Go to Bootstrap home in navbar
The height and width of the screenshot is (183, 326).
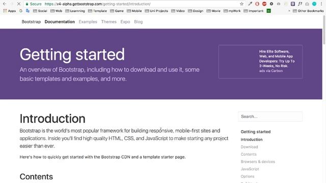tap(31, 22)
